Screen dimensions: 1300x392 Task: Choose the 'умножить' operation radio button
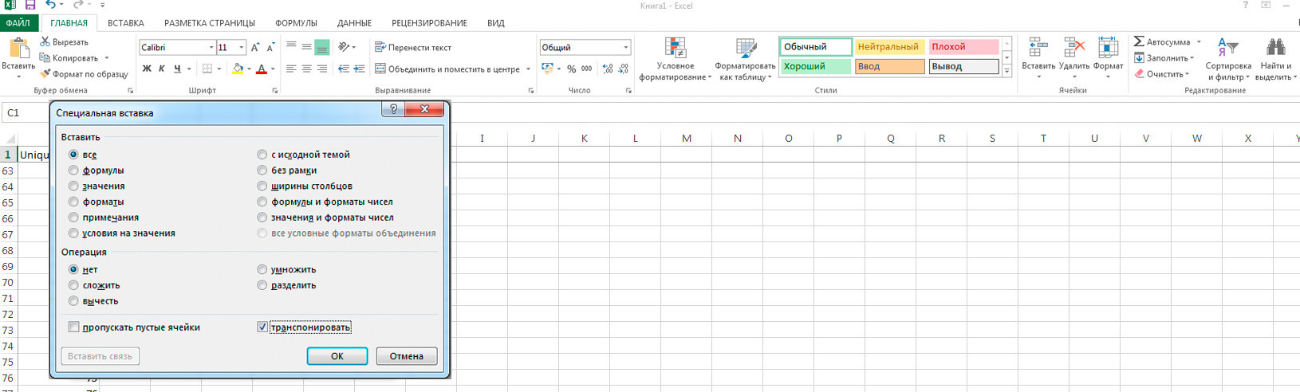click(262, 269)
